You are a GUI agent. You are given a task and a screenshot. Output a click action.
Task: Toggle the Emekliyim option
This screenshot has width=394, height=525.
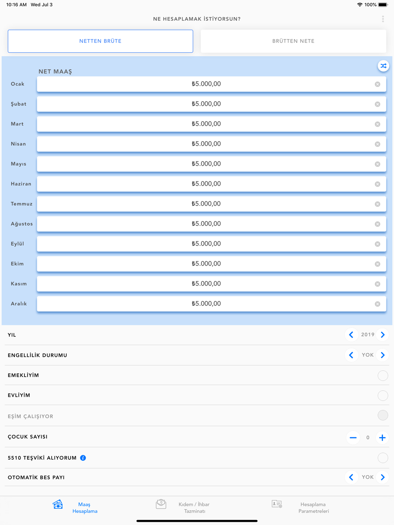(x=383, y=375)
